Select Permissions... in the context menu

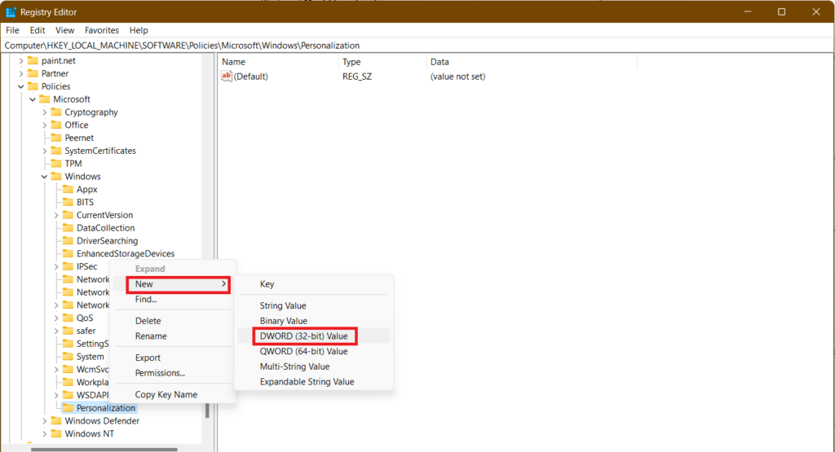pyautogui.click(x=160, y=373)
